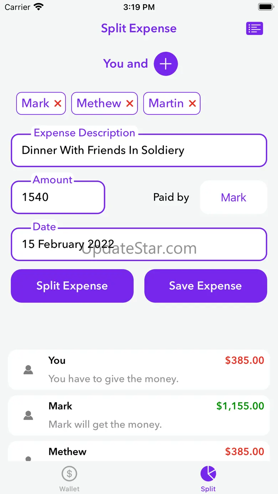Remove Methew from the split
This screenshot has height=494, width=278.
[130, 103]
